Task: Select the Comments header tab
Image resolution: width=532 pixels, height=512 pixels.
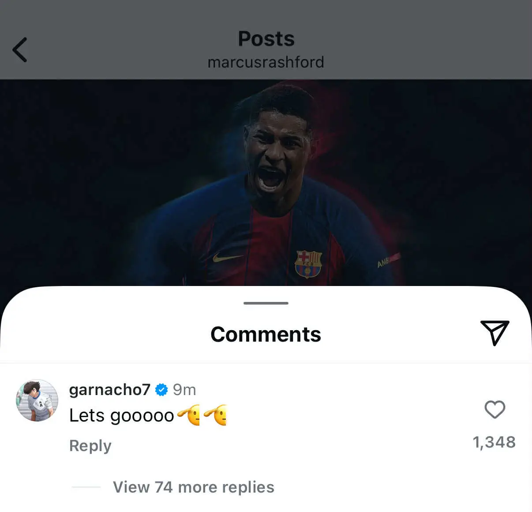Action: tap(266, 334)
